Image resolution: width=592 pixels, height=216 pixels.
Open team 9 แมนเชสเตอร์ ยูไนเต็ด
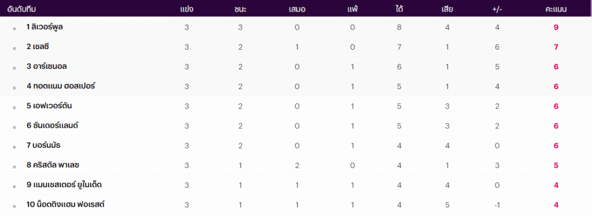(64, 185)
